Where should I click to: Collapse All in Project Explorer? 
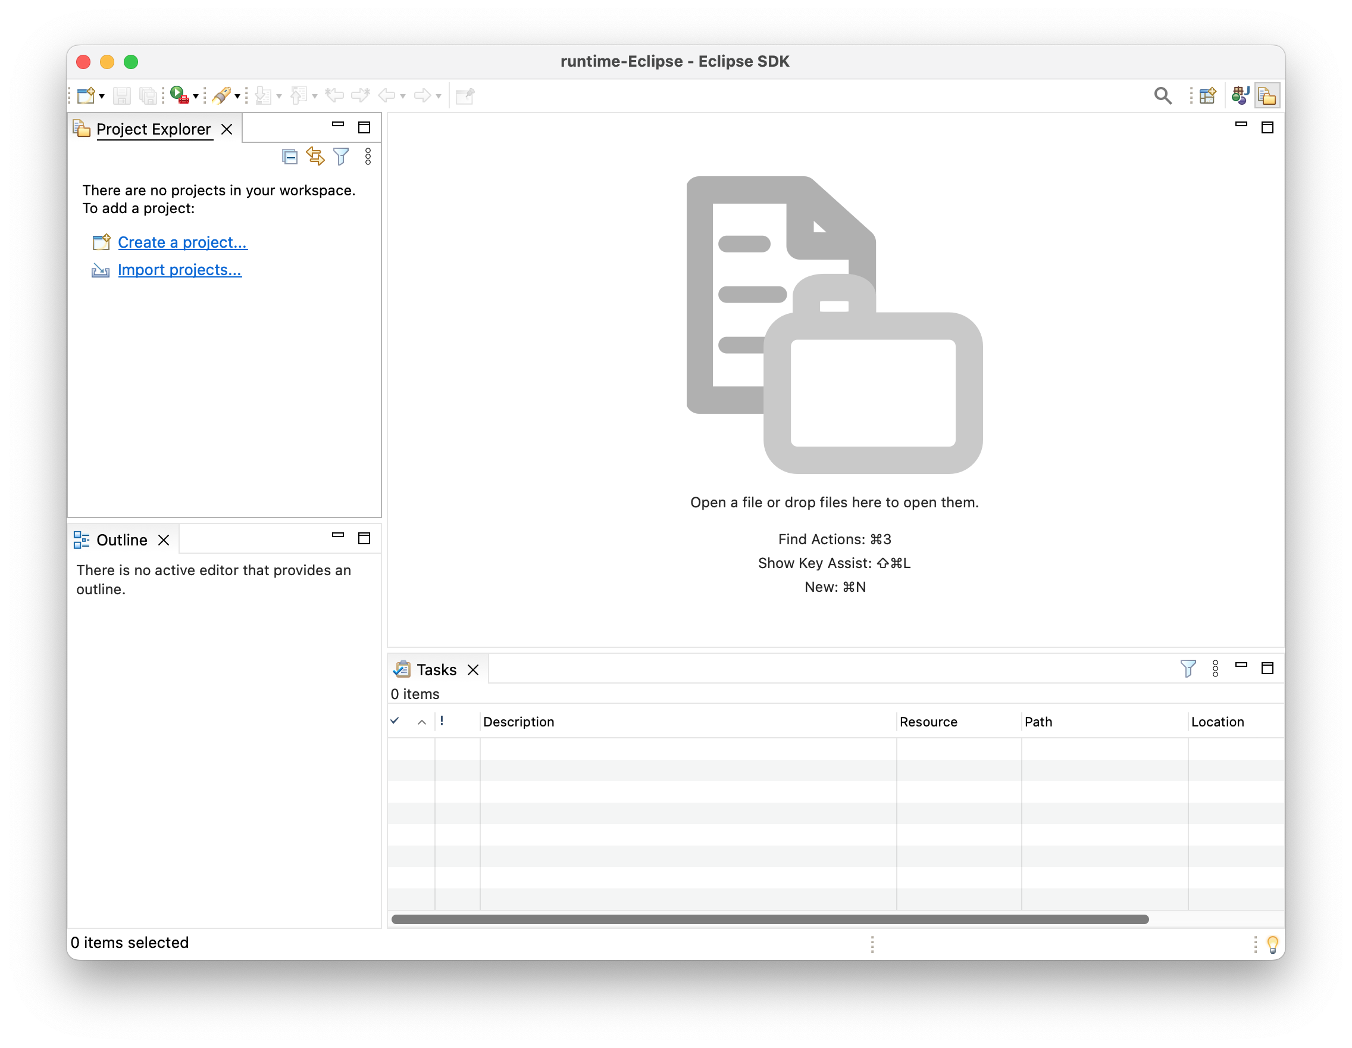tap(290, 157)
